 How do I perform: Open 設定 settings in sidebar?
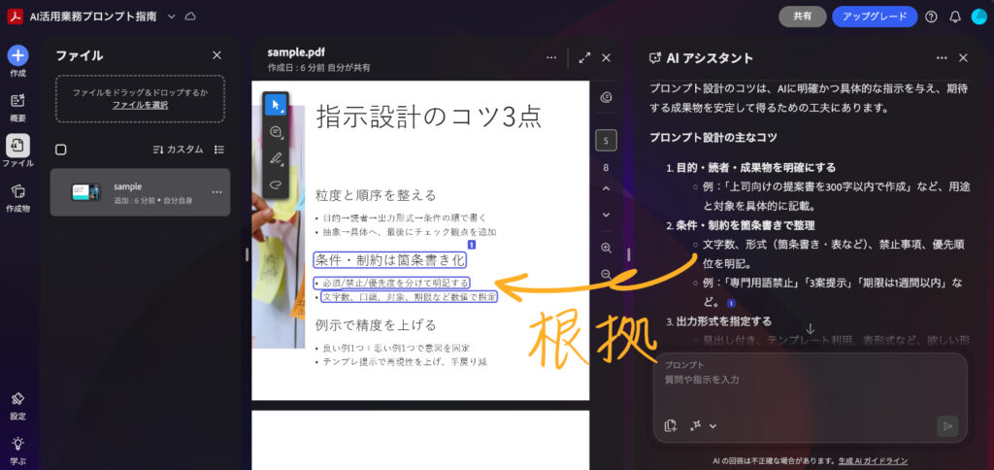coord(17,405)
